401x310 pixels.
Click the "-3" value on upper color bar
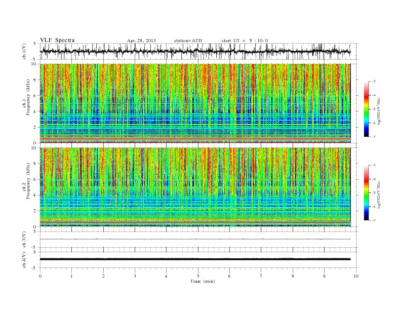(x=373, y=82)
